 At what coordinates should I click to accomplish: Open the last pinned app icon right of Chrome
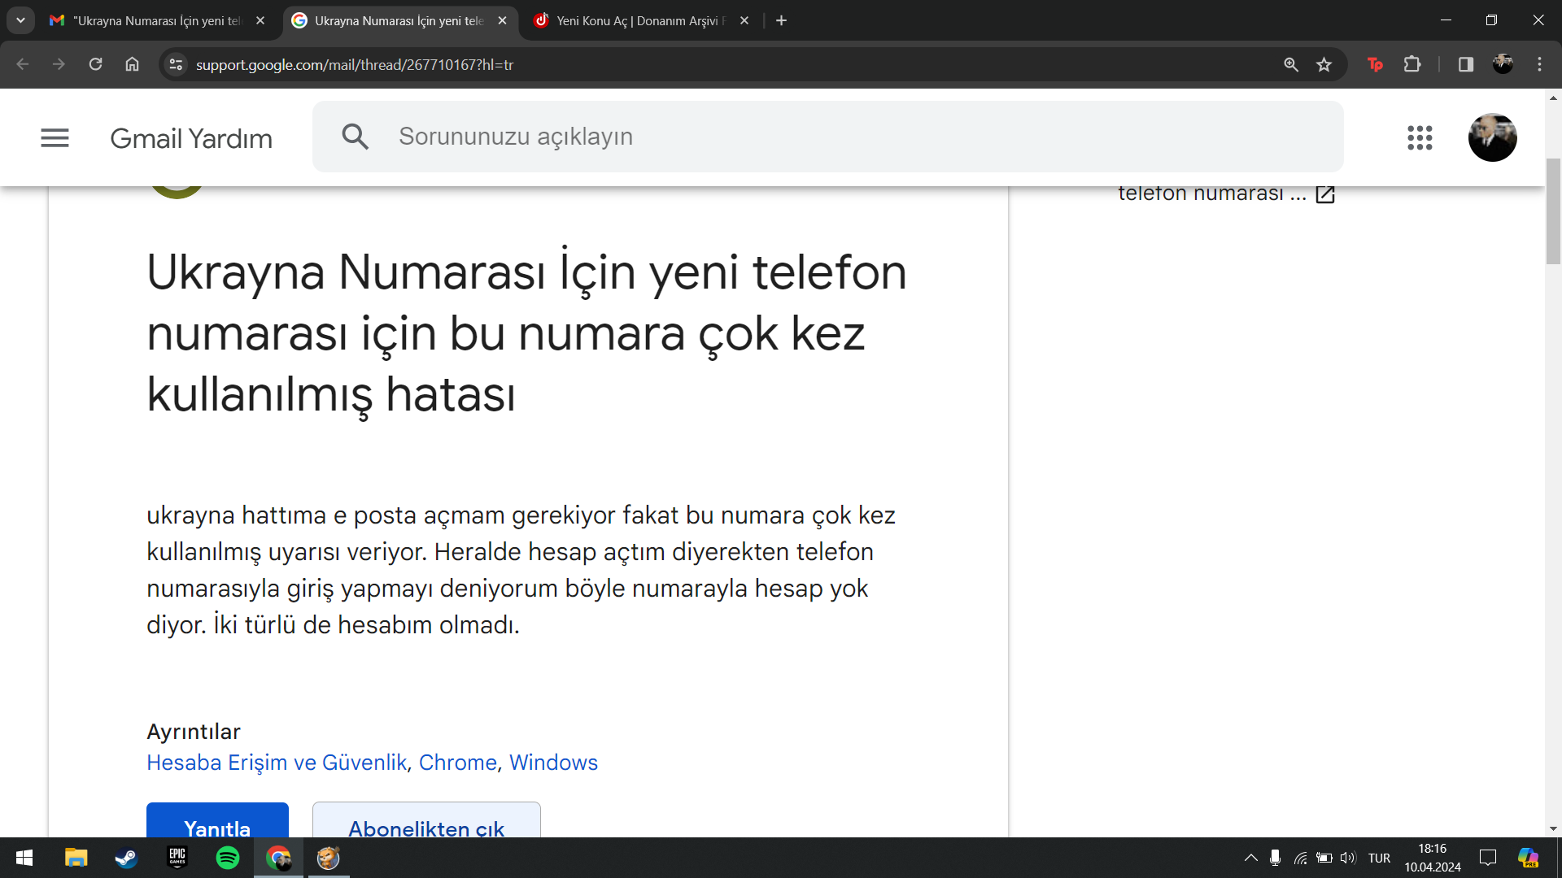coord(329,858)
